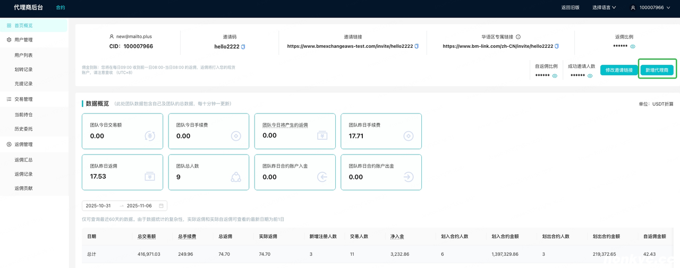
Task: Click info icon beside 华语区专属链接
Action: 518,37
